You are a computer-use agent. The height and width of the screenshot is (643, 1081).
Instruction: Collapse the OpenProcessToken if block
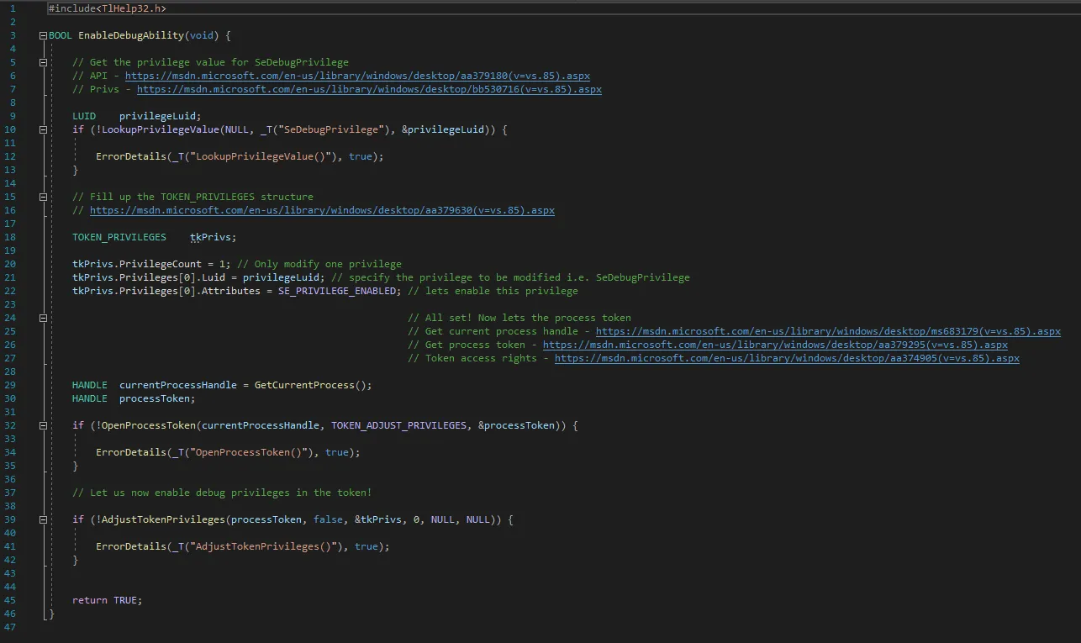click(43, 424)
